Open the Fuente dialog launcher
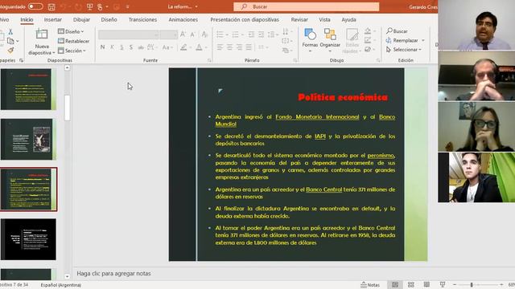515x289 pixels. point(209,60)
